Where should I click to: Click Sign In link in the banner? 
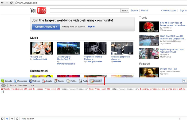pos(91,27)
